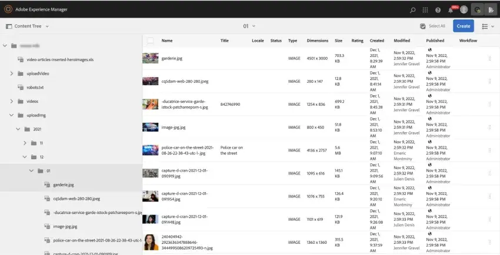Open the notifications bell icon
The width and height of the screenshot is (500, 255).
click(451, 10)
